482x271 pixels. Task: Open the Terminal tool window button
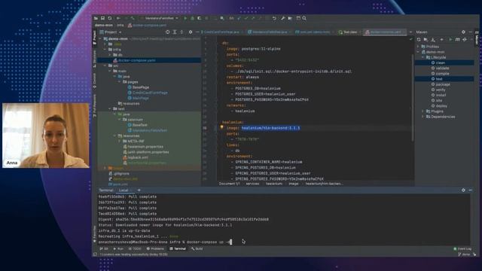(x=178, y=249)
